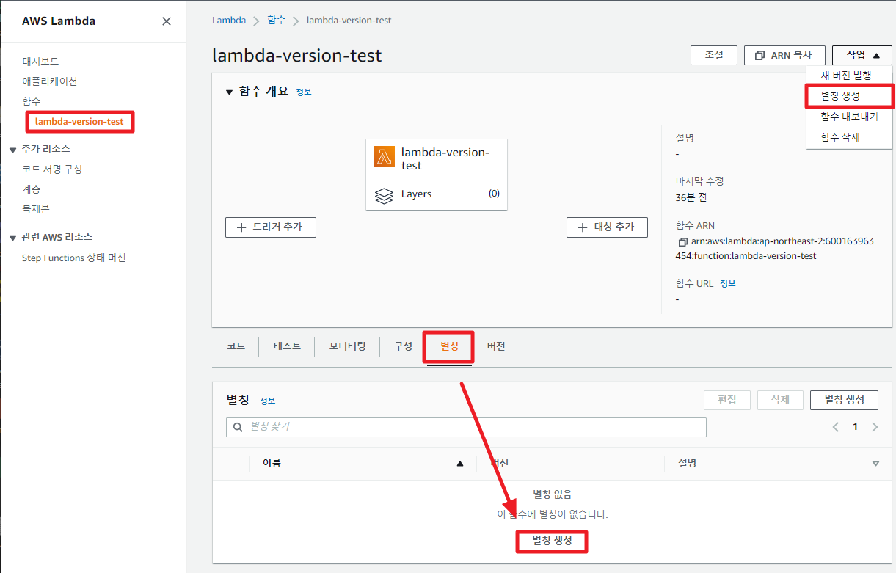Click the 대상 추가 button
Image resolution: width=896 pixels, height=573 pixels.
click(607, 227)
